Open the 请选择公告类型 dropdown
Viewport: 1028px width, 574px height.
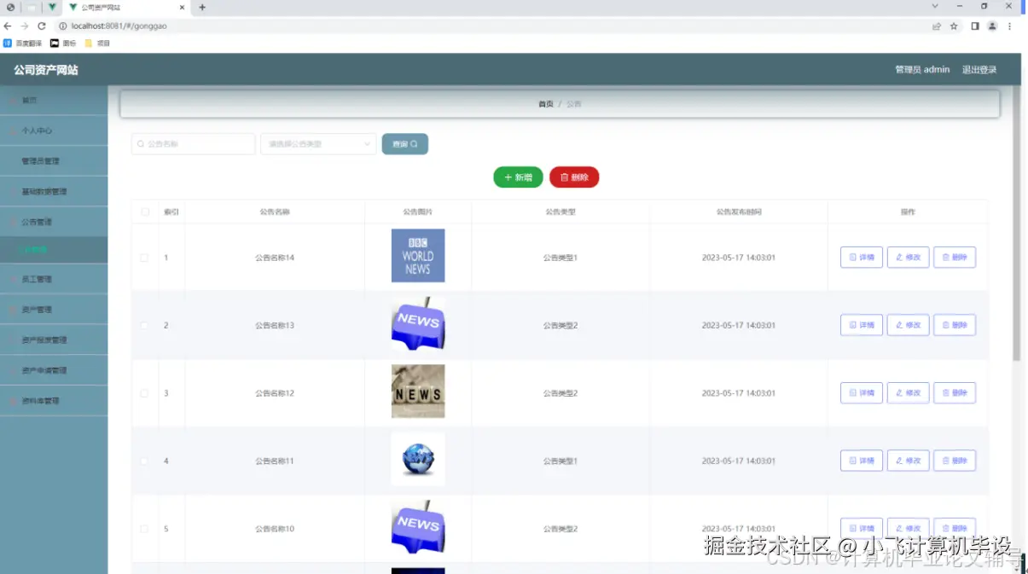click(x=318, y=144)
